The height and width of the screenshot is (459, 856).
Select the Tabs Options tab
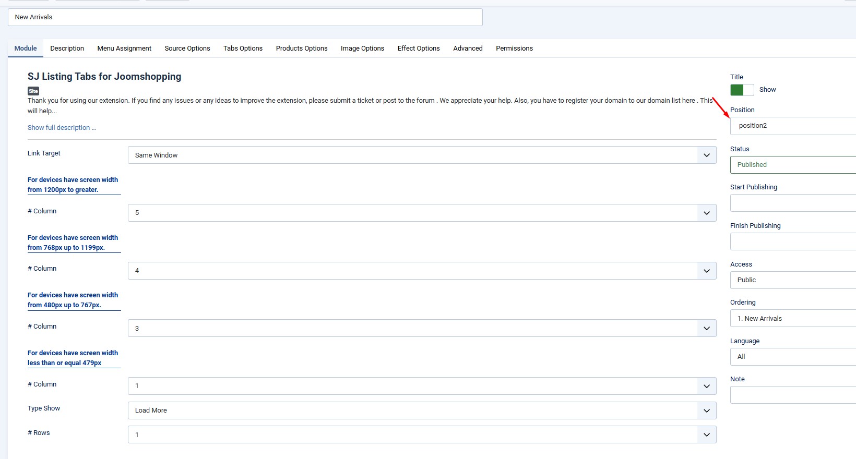(x=243, y=49)
